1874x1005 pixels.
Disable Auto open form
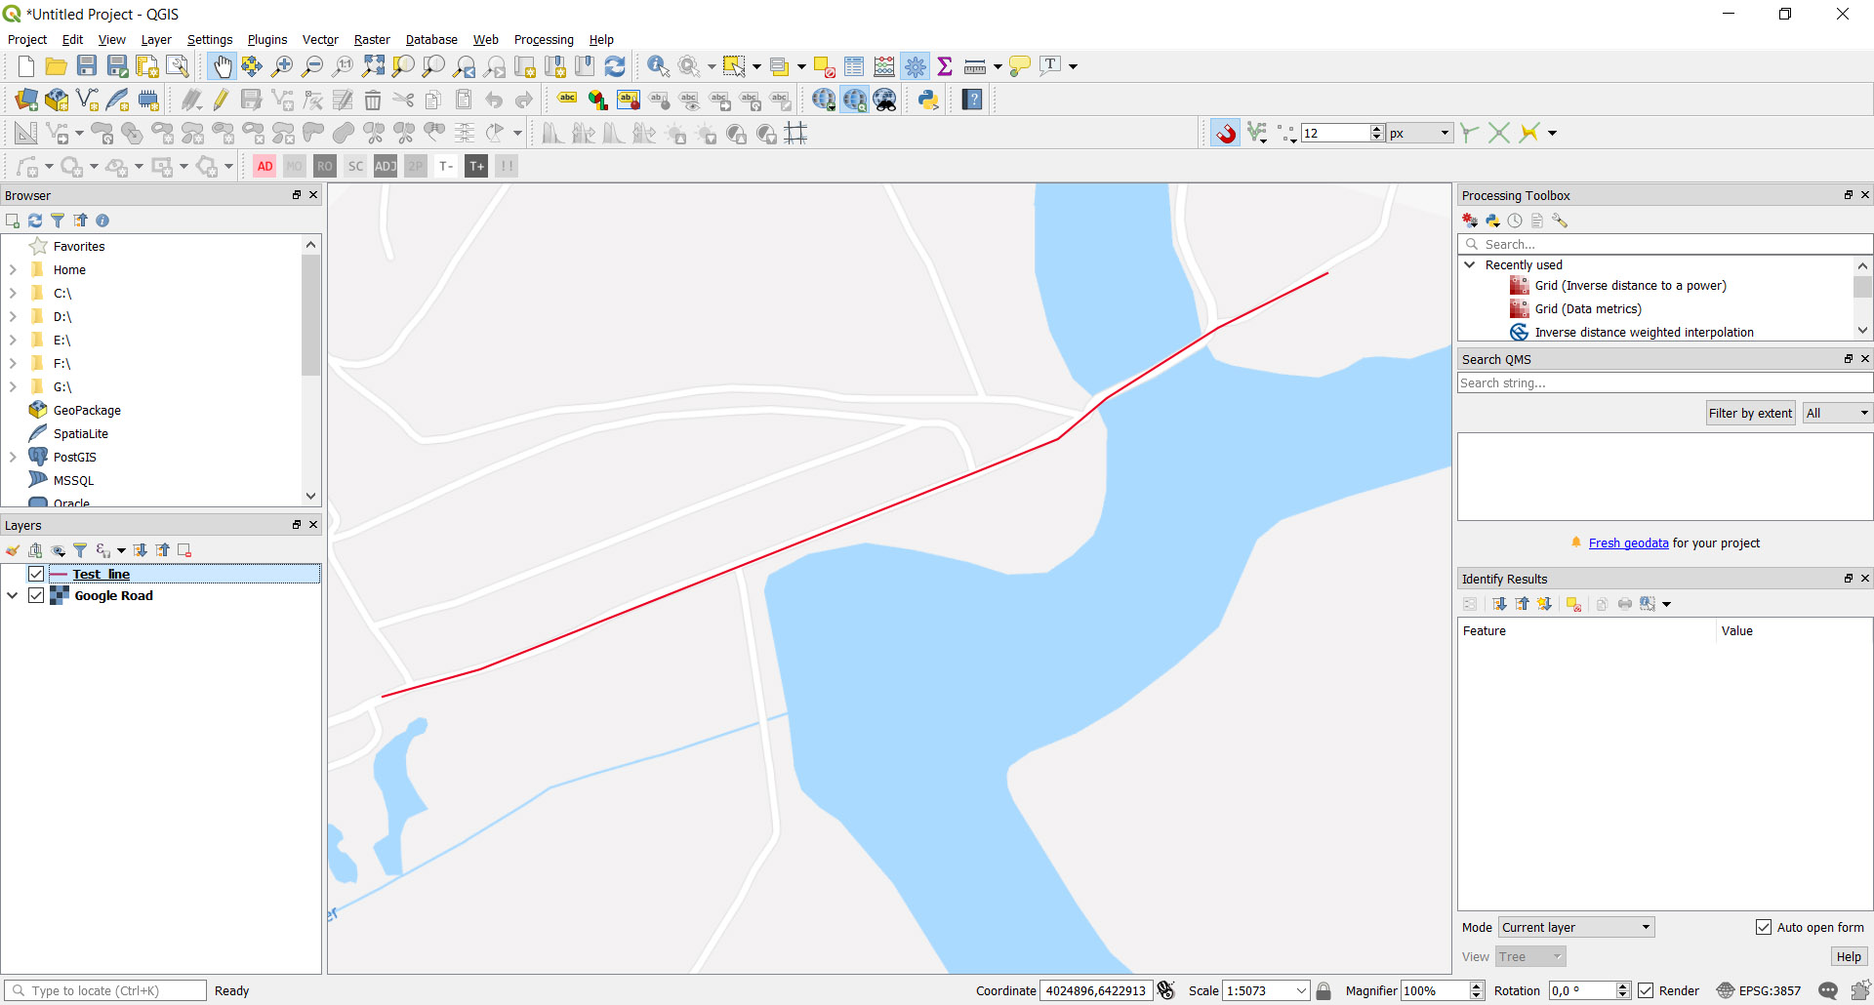(x=1764, y=927)
